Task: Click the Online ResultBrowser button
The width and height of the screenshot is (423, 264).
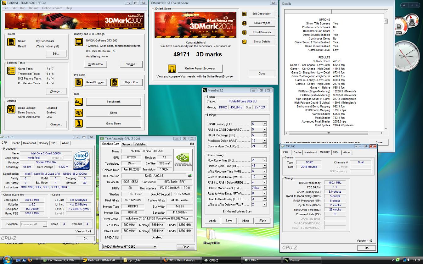Action: [x=200, y=68]
